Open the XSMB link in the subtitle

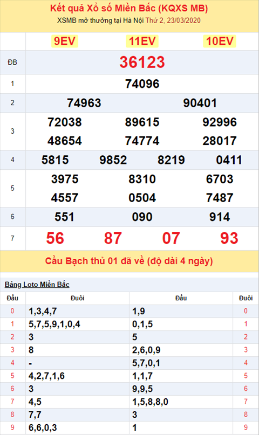pyautogui.click(x=66, y=20)
